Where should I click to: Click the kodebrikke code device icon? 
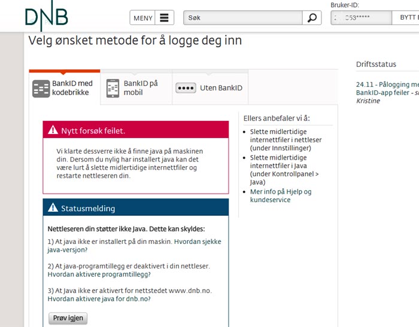pos(41,88)
